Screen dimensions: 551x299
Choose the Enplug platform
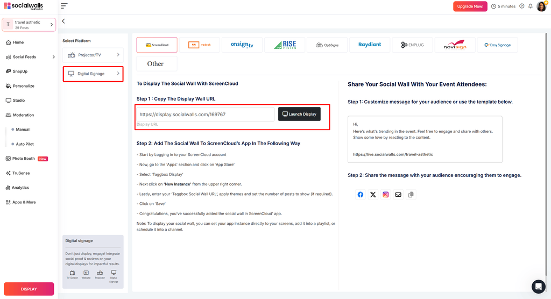click(x=412, y=45)
